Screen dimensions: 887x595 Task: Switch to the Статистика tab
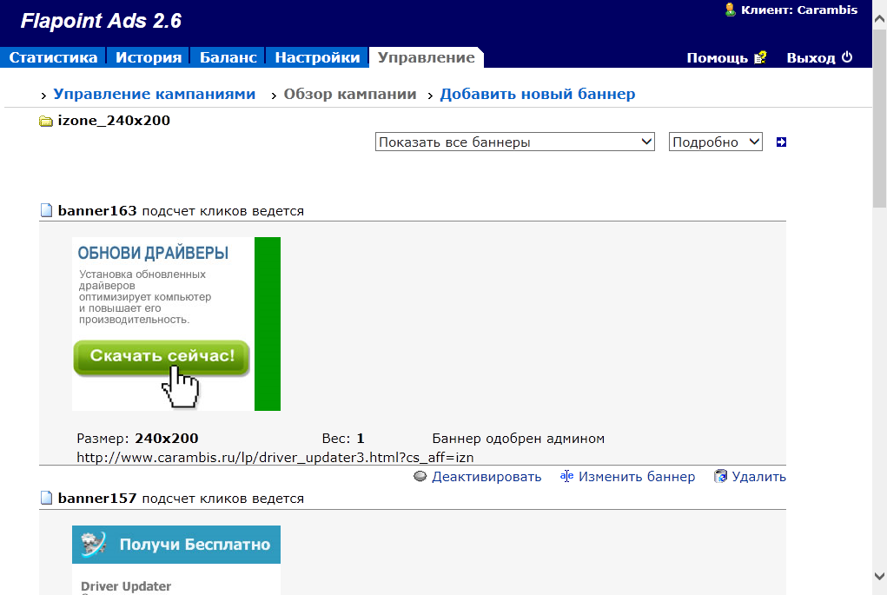[x=53, y=57]
